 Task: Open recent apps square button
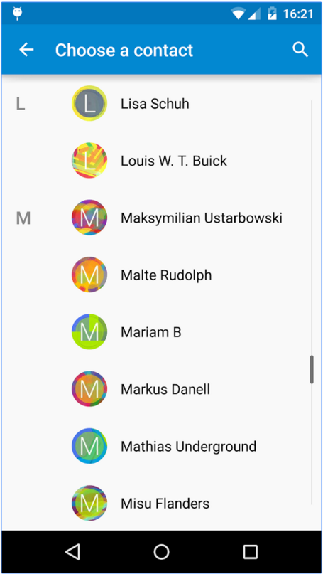coord(251,552)
